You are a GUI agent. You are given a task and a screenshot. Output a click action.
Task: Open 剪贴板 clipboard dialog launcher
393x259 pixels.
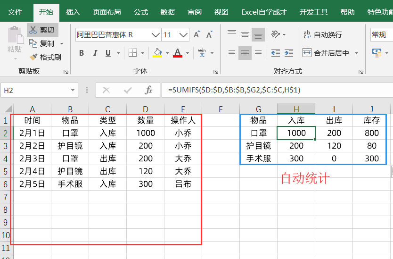pos(66,72)
